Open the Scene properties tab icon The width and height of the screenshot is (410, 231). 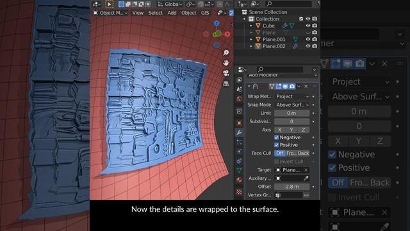(x=239, y=89)
